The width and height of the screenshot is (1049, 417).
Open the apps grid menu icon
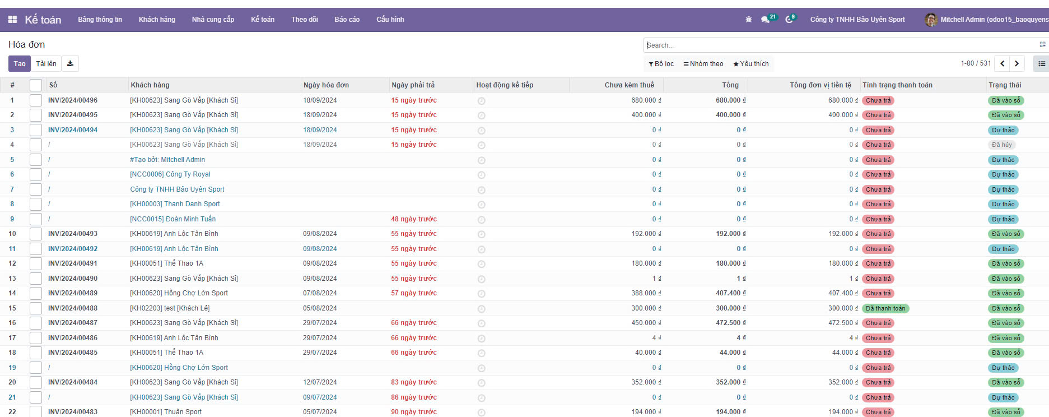tap(12, 20)
